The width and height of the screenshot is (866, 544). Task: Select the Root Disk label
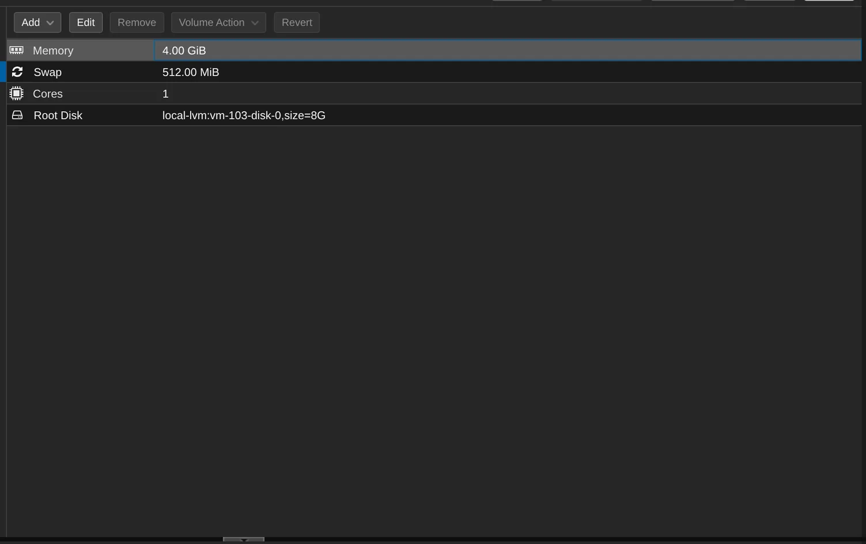(x=58, y=115)
